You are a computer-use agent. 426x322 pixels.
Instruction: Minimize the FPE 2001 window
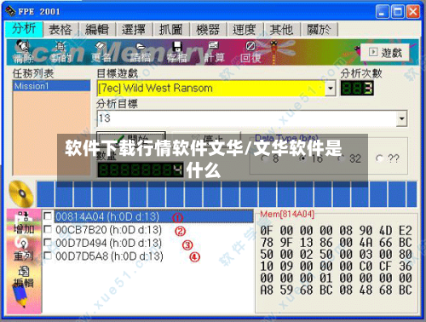point(383,12)
